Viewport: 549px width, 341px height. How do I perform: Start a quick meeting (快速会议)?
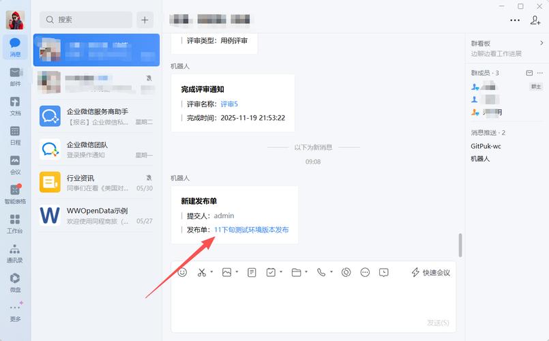tap(430, 272)
